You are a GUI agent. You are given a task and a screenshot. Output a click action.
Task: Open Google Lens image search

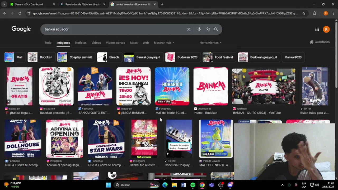click(x=208, y=29)
